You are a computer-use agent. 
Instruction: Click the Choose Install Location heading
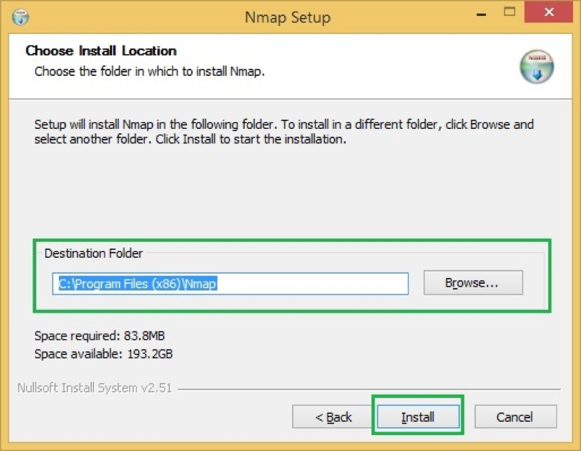tap(100, 51)
